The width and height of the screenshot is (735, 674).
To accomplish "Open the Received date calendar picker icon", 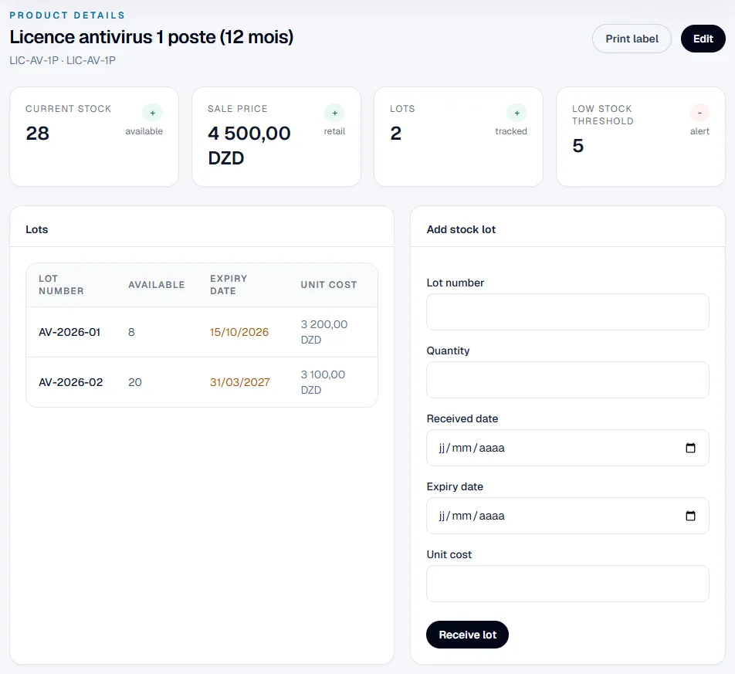I will (x=690, y=448).
